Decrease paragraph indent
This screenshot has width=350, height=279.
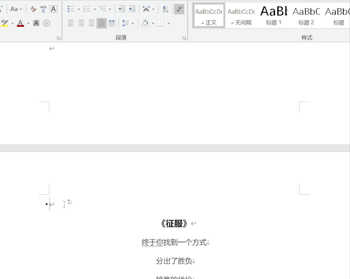click(121, 9)
